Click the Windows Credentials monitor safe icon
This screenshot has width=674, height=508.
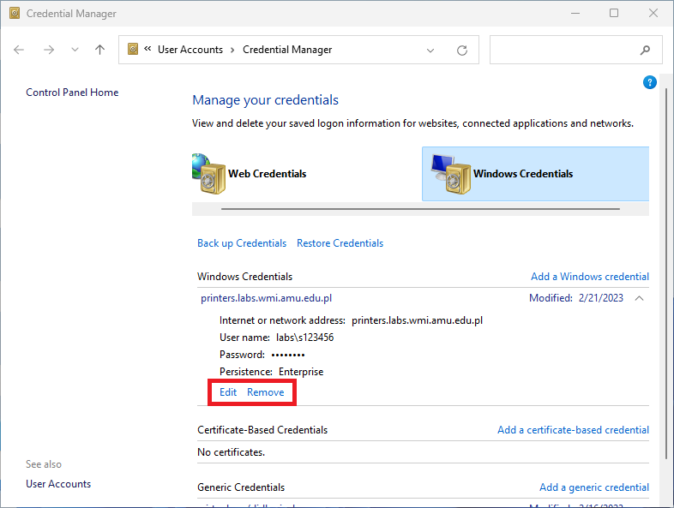tap(451, 174)
